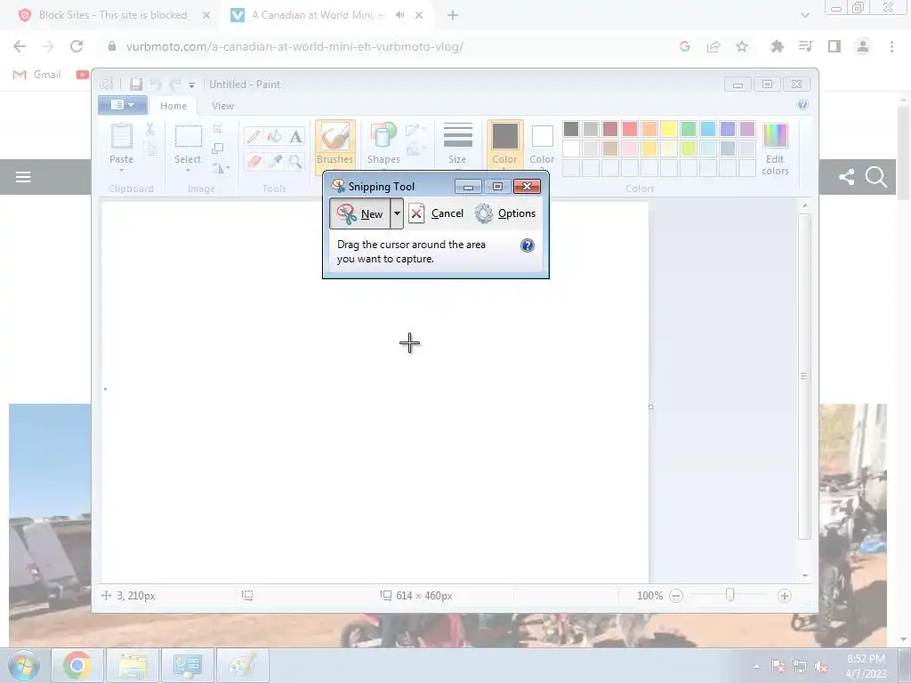Cancel the current snip
Viewport: 911px width, 683px height.
436,213
